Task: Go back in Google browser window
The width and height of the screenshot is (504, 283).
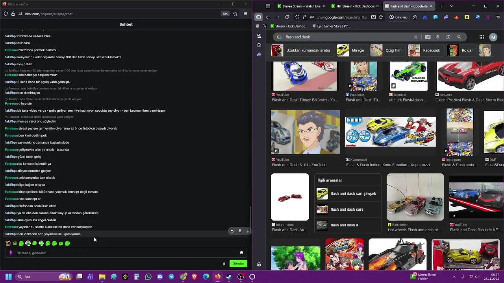Action: (x=268, y=17)
